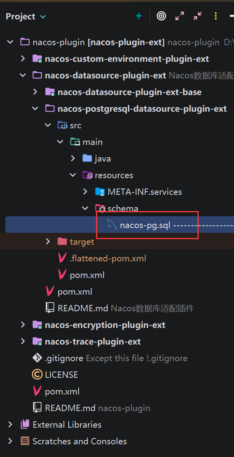
Task: Open the Project panel options menu
Action: click(x=216, y=16)
